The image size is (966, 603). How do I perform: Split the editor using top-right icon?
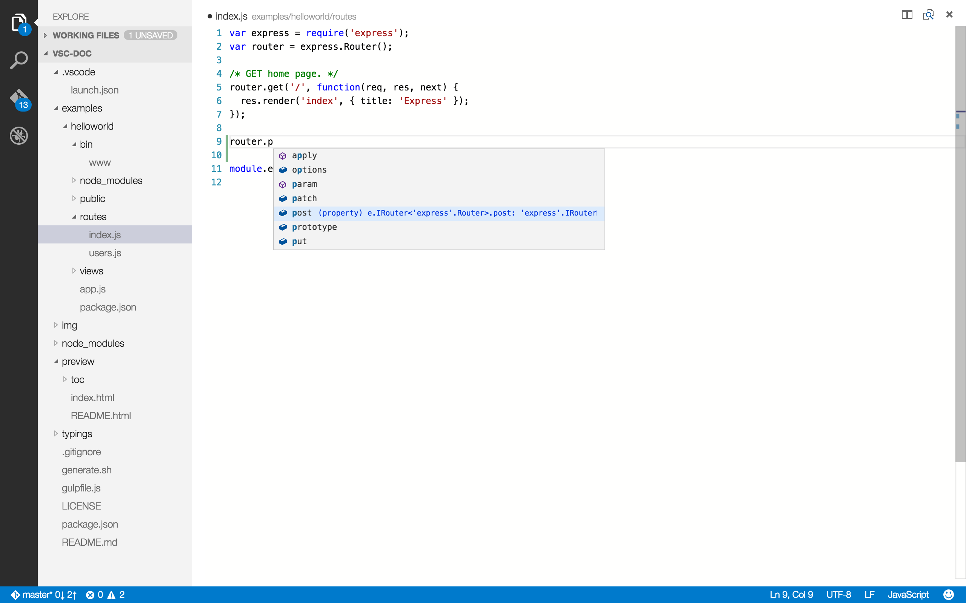click(x=906, y=15)
